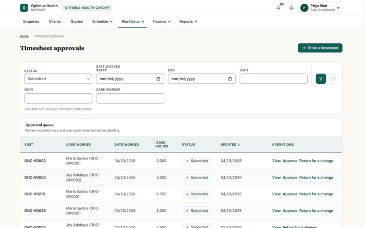Click the 03/10/2026 date worked cell
365x228 pixels.
point(125,211)
